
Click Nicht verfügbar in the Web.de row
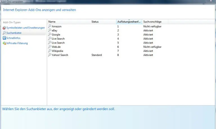pos(152,47)
